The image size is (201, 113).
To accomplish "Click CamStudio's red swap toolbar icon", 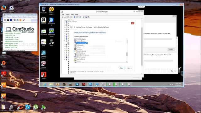I will pyautogui.click(x=24, y=20).
